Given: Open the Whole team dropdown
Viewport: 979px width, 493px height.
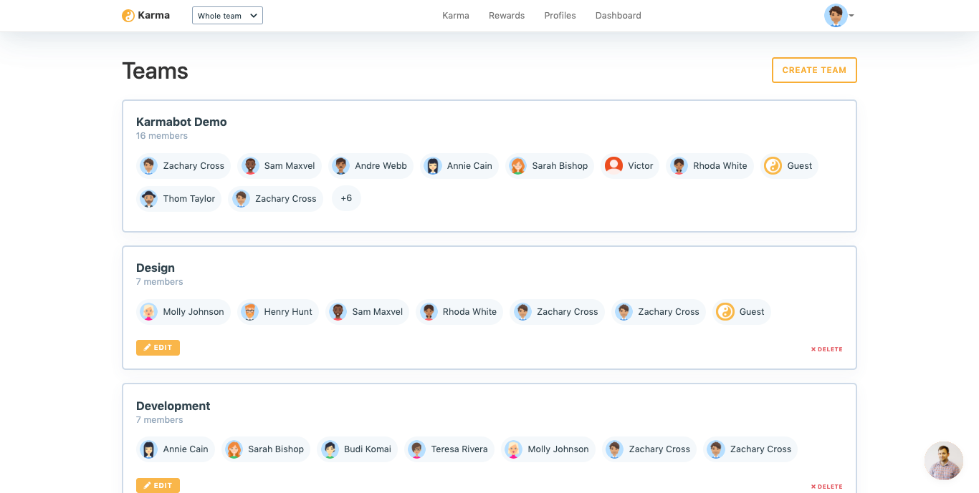Looking at the screenshot, I should (227, 16).
